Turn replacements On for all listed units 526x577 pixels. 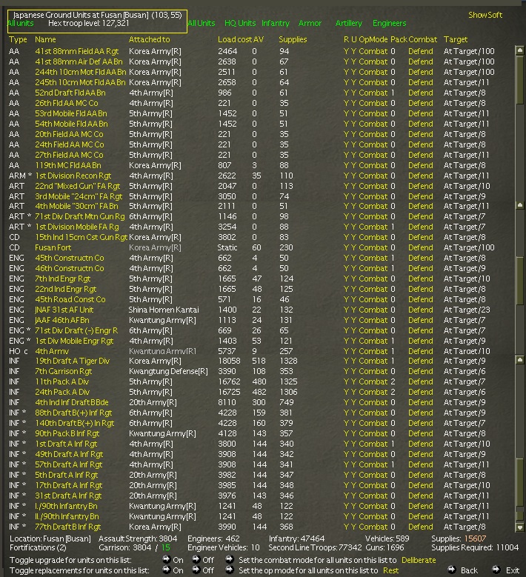click(x=167, y=570)
